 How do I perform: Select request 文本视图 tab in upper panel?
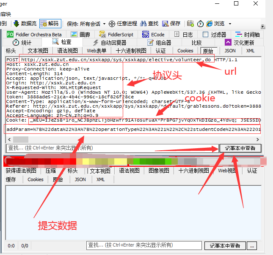pyautogui.click(x=38, y=51)
